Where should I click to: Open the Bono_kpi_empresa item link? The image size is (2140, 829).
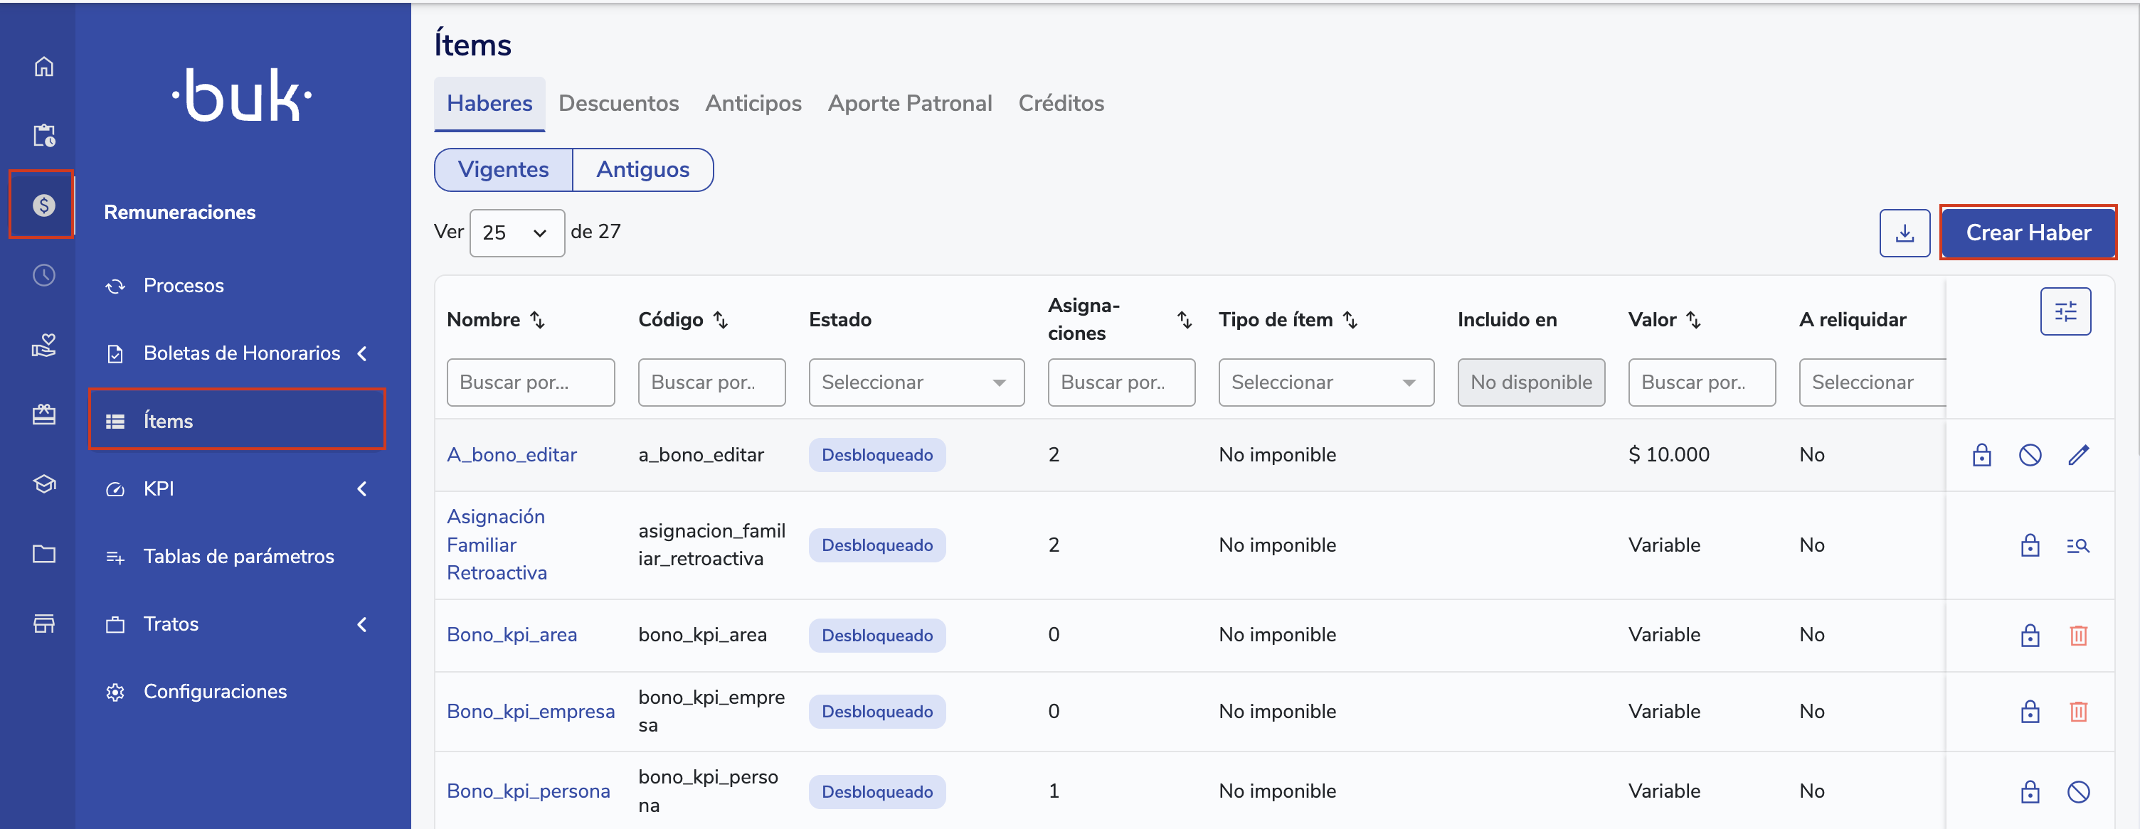tap(530, 712)
